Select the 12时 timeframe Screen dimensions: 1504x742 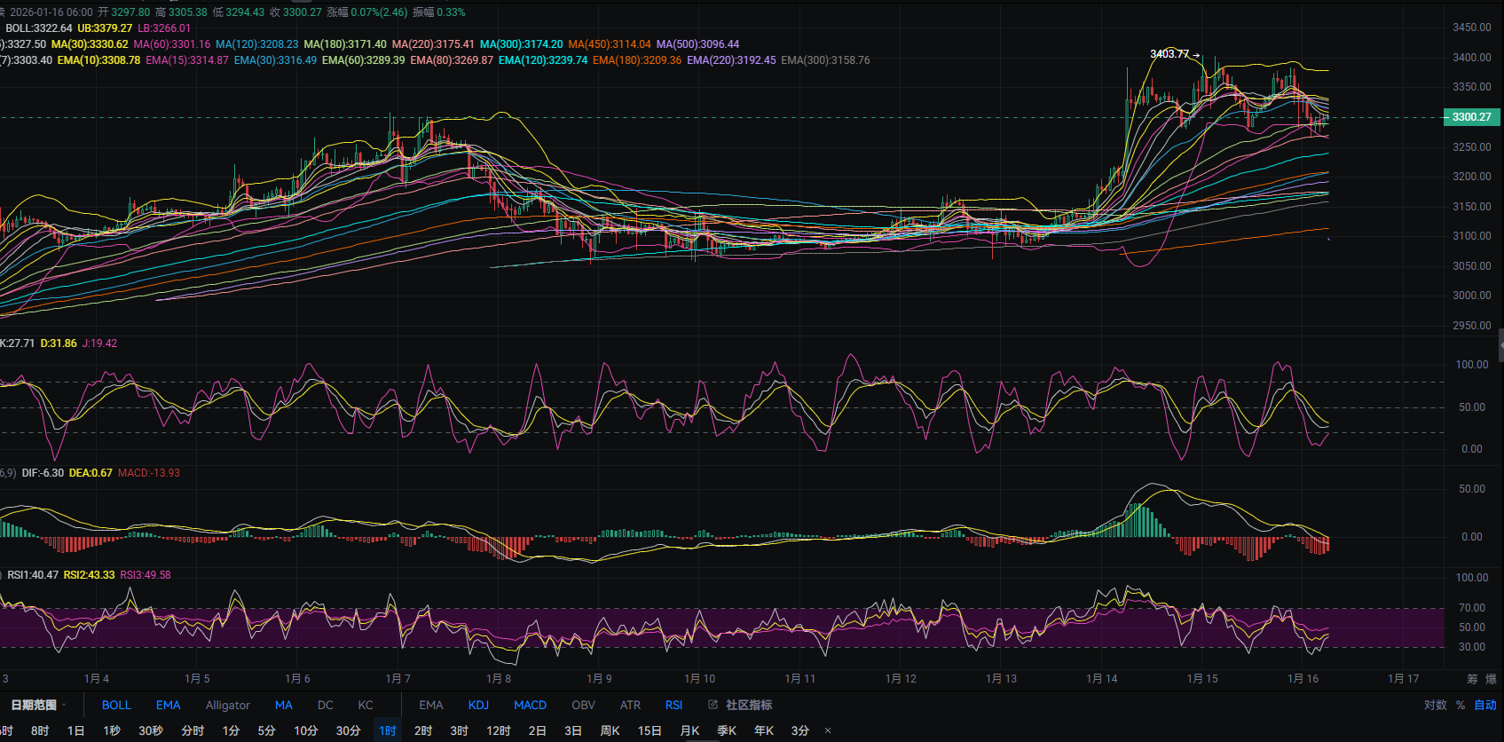pos(498,730)
